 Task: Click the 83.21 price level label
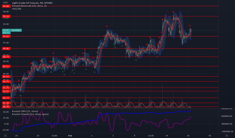6,91
